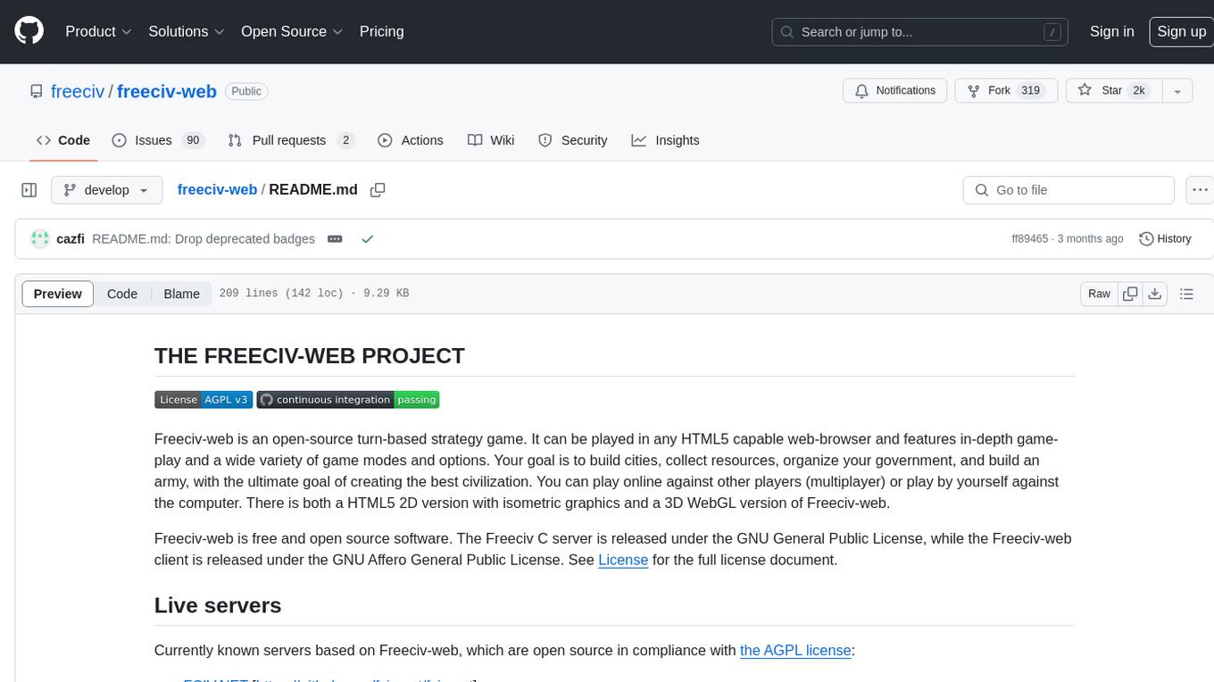The height and width of the screenshot is (682, 1214).
Task: Click the Live servers heading
Action: [218, 605]
